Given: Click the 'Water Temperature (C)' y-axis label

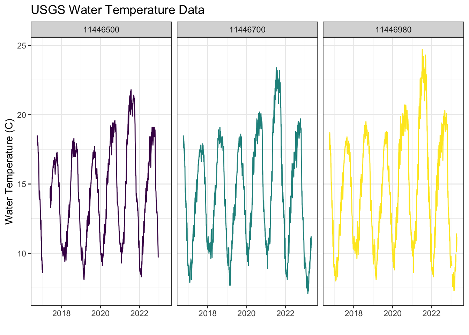Looking at the screenshot, I should [x=9, y=171].
